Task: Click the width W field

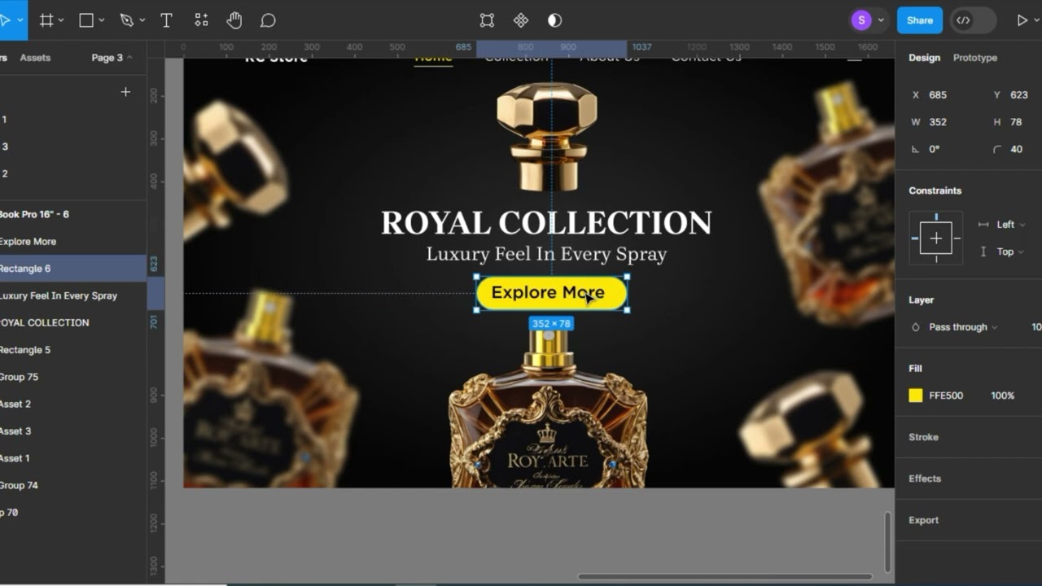Action: pyautogui.click(x=937, y=122)
